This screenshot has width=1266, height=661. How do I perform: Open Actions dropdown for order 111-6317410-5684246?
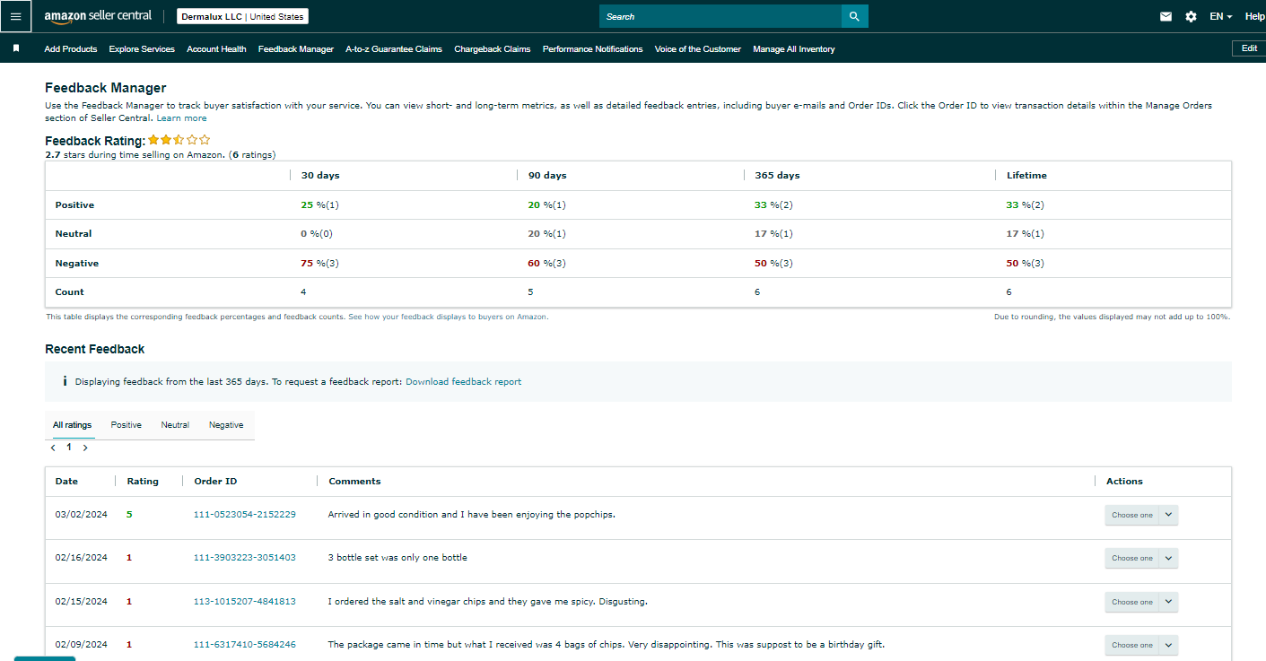[x=1141, y=645]
